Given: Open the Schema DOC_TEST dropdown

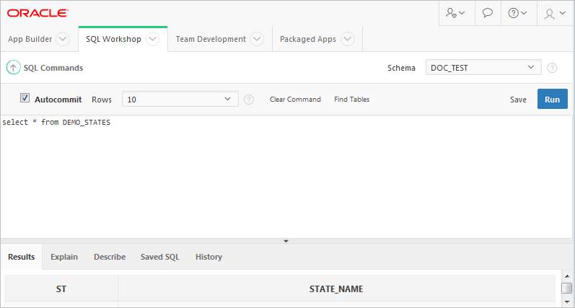Looking at the screenshot, I should point(483,68).
